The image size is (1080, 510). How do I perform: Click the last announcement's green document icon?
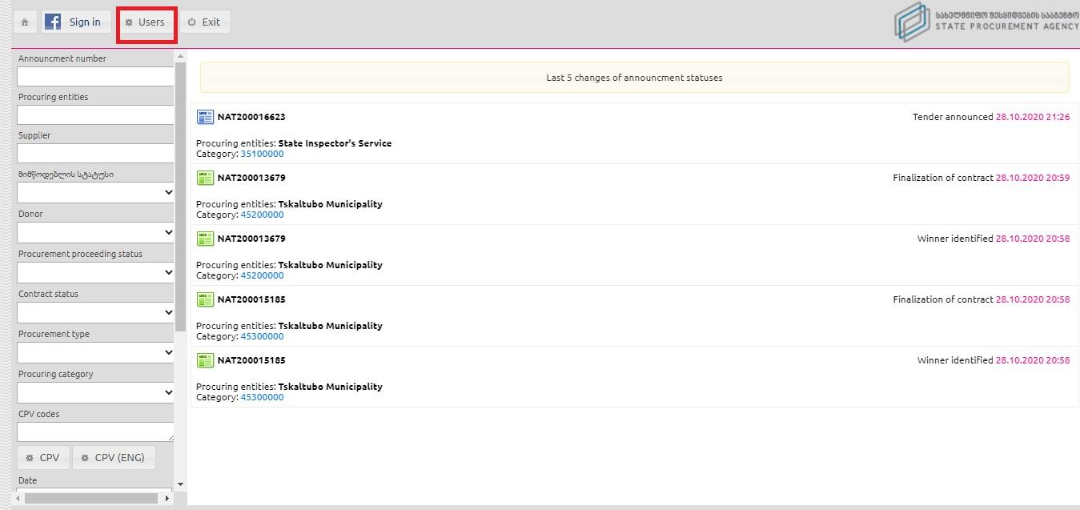tap(205, 360)
